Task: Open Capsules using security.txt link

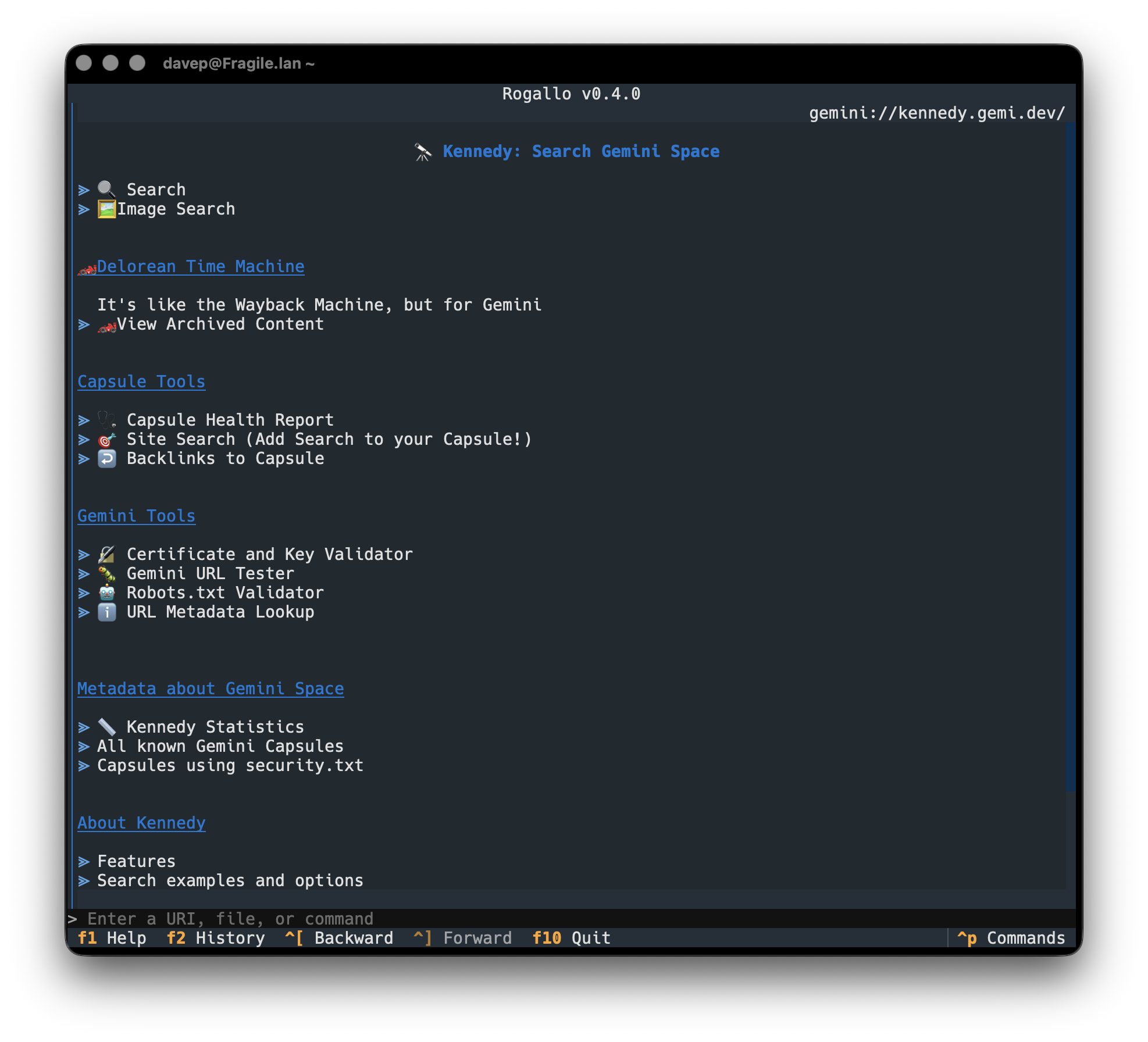Action: [230, 765]
